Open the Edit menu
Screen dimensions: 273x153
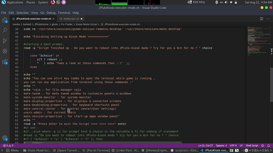[11, 13]
